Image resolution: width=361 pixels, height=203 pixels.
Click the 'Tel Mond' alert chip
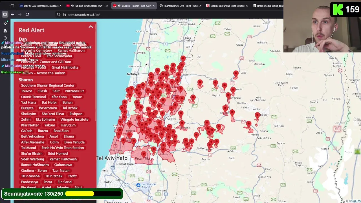(28, 148)
